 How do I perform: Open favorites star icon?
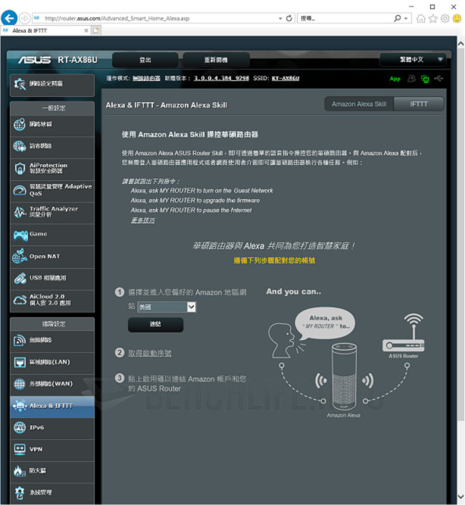coord(433,18)
